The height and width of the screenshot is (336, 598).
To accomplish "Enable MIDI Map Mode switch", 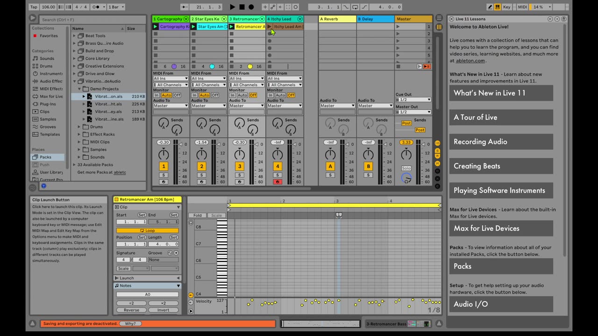I will point(522,7).
